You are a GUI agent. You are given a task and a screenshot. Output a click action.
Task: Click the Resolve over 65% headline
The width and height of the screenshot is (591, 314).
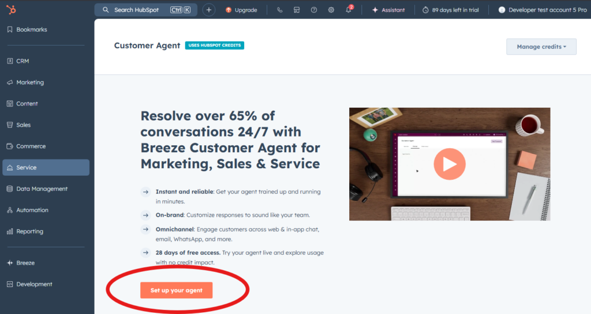click(230, 139)
